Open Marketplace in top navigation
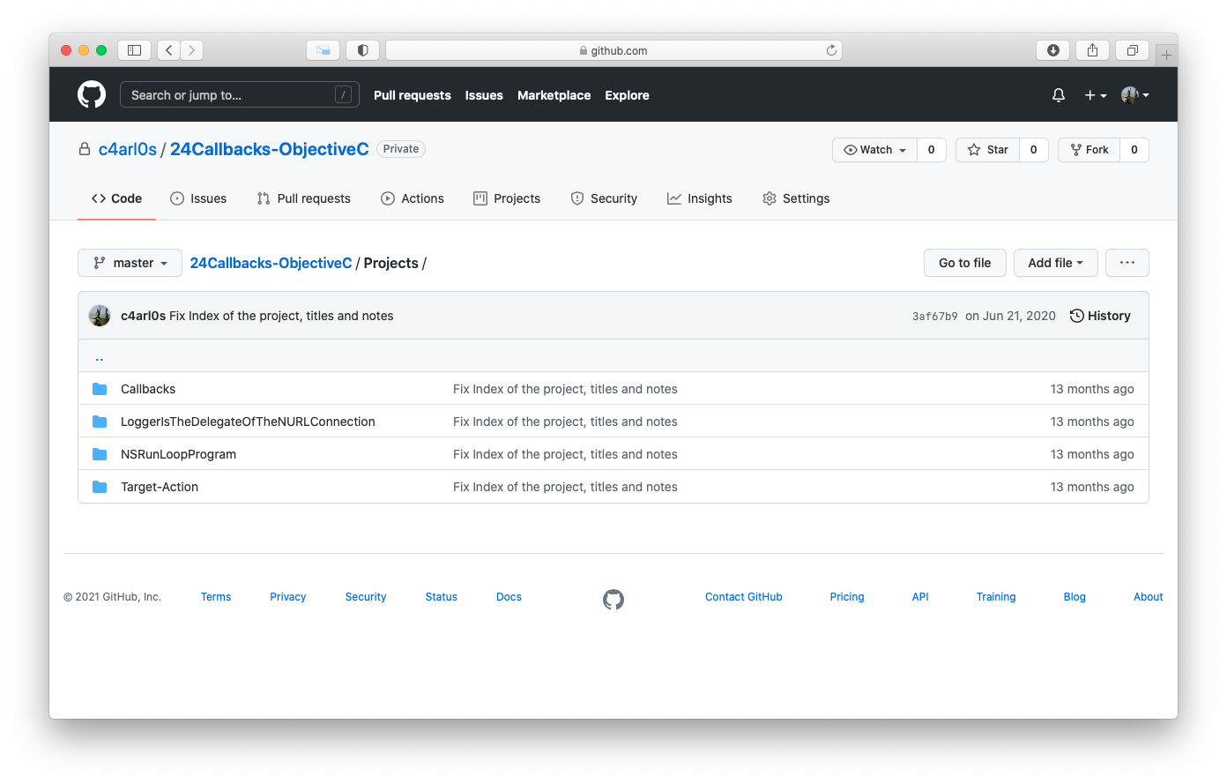This screenshot has height=784, width=1227. click(x=554, y=95)
